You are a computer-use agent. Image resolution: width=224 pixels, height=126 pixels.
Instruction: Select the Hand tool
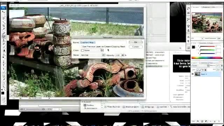click(3, 83)
